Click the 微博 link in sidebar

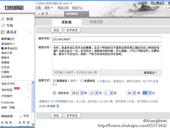pos(4,108)
